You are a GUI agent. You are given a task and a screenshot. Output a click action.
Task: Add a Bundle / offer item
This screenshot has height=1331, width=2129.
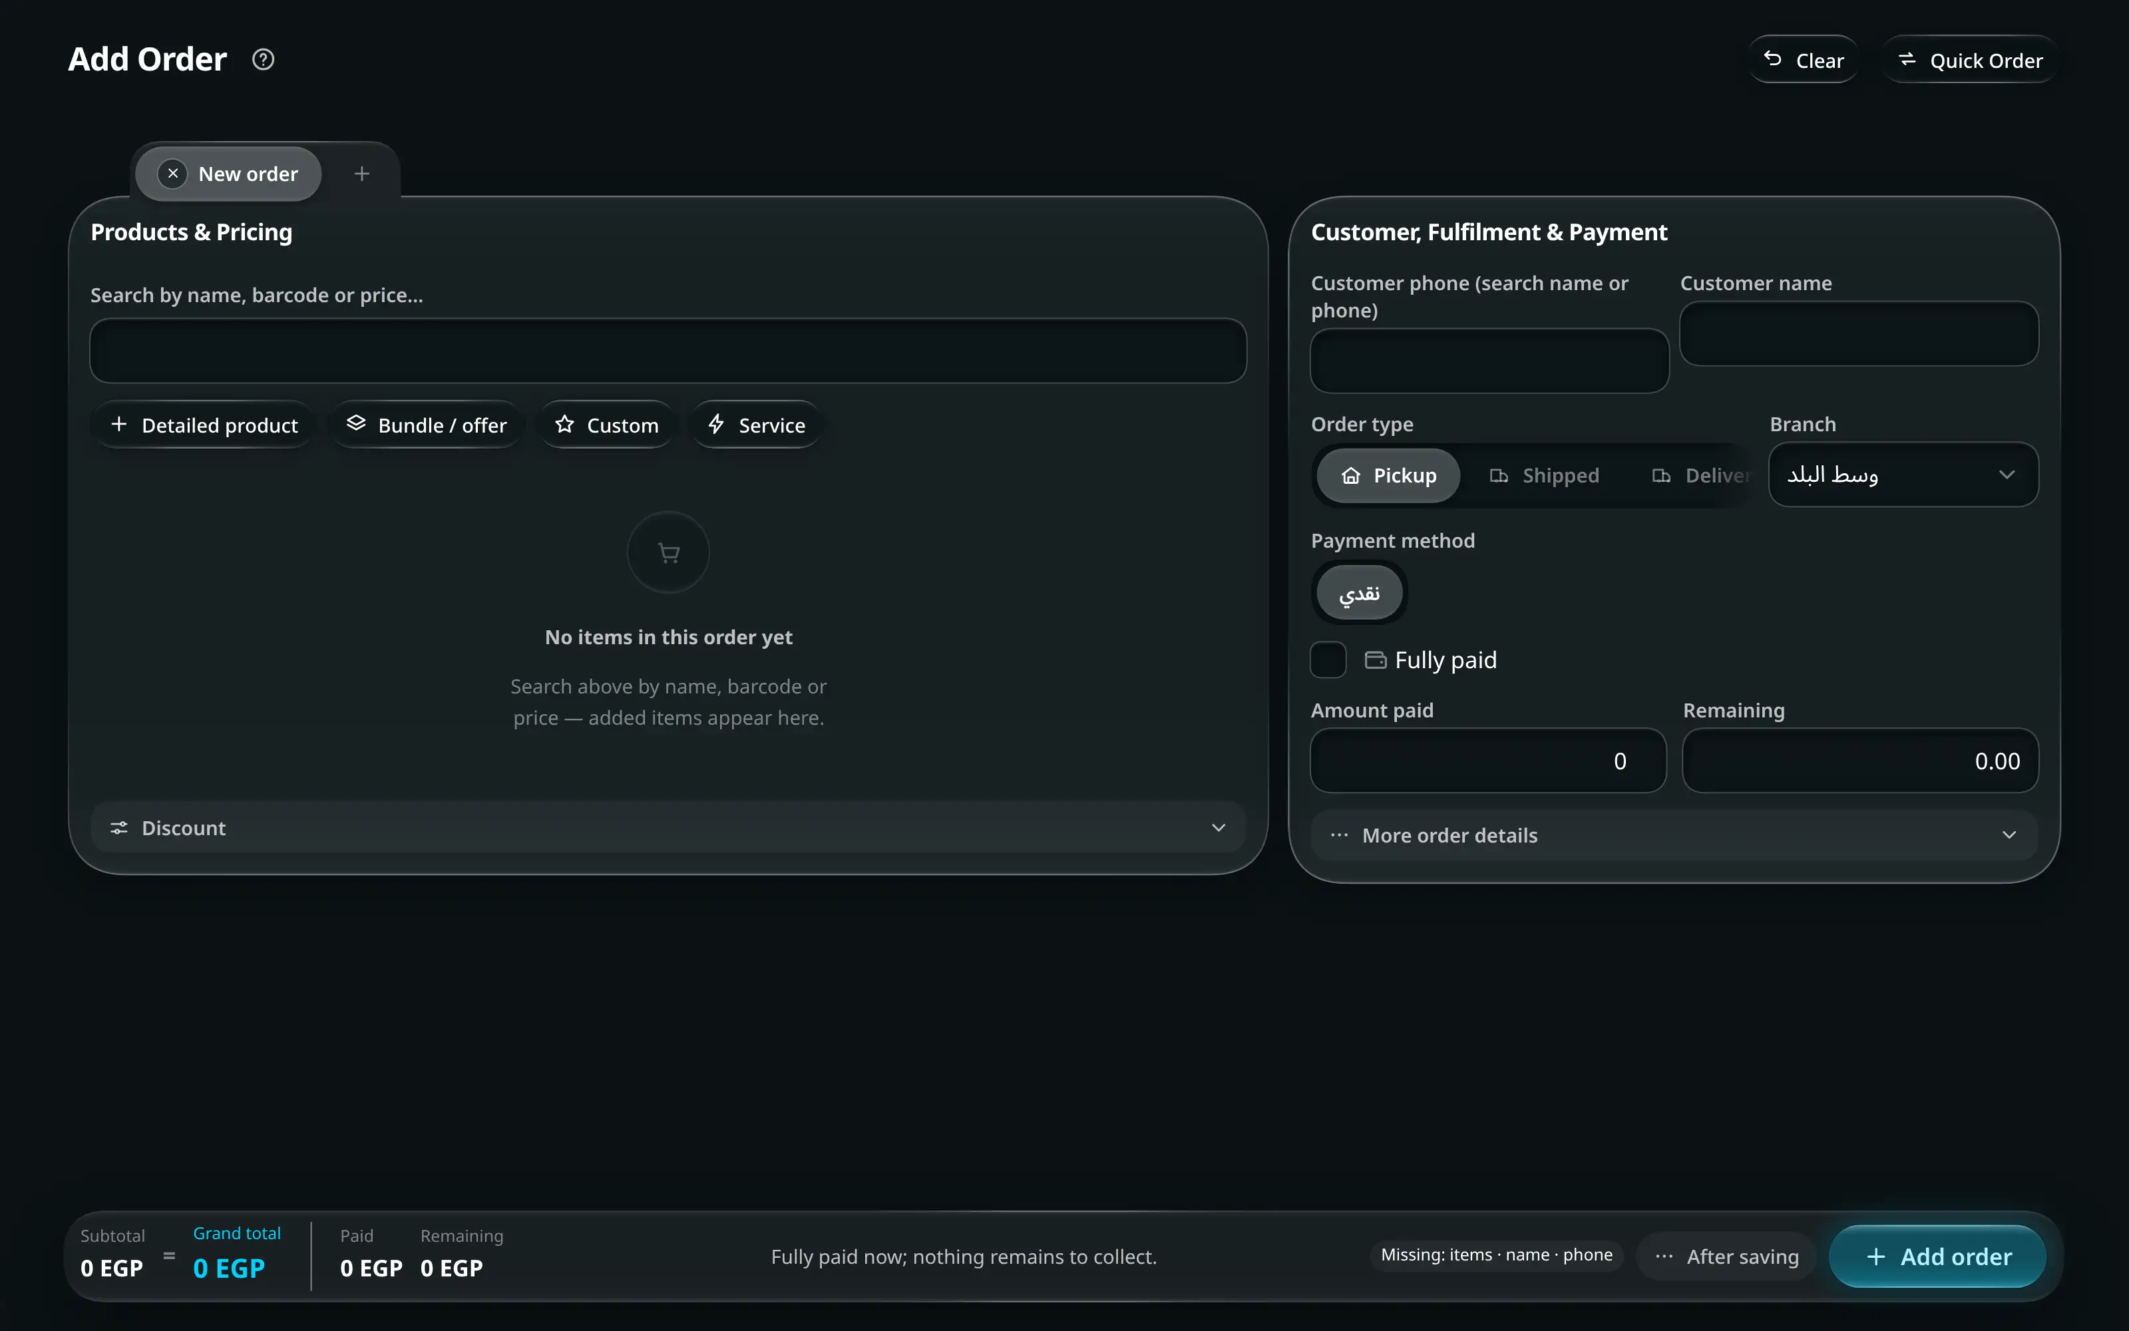[426, 425]
